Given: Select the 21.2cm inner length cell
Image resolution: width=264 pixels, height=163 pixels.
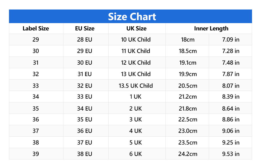Looking at the screenshot, I should tap(188, 97).
